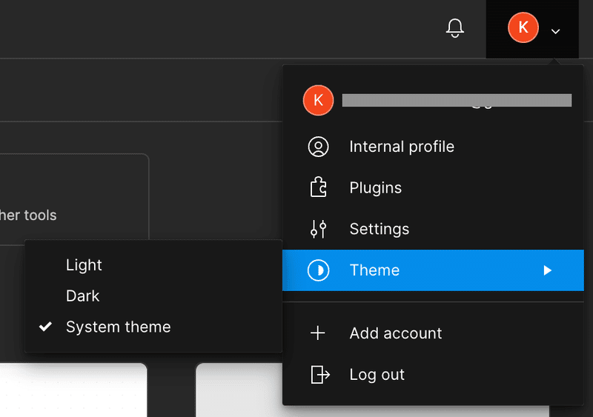Screen dimensions: 593x417
Task: Click the Settings sliders icon
Action: pyautogui.click(x=318, y=230)
